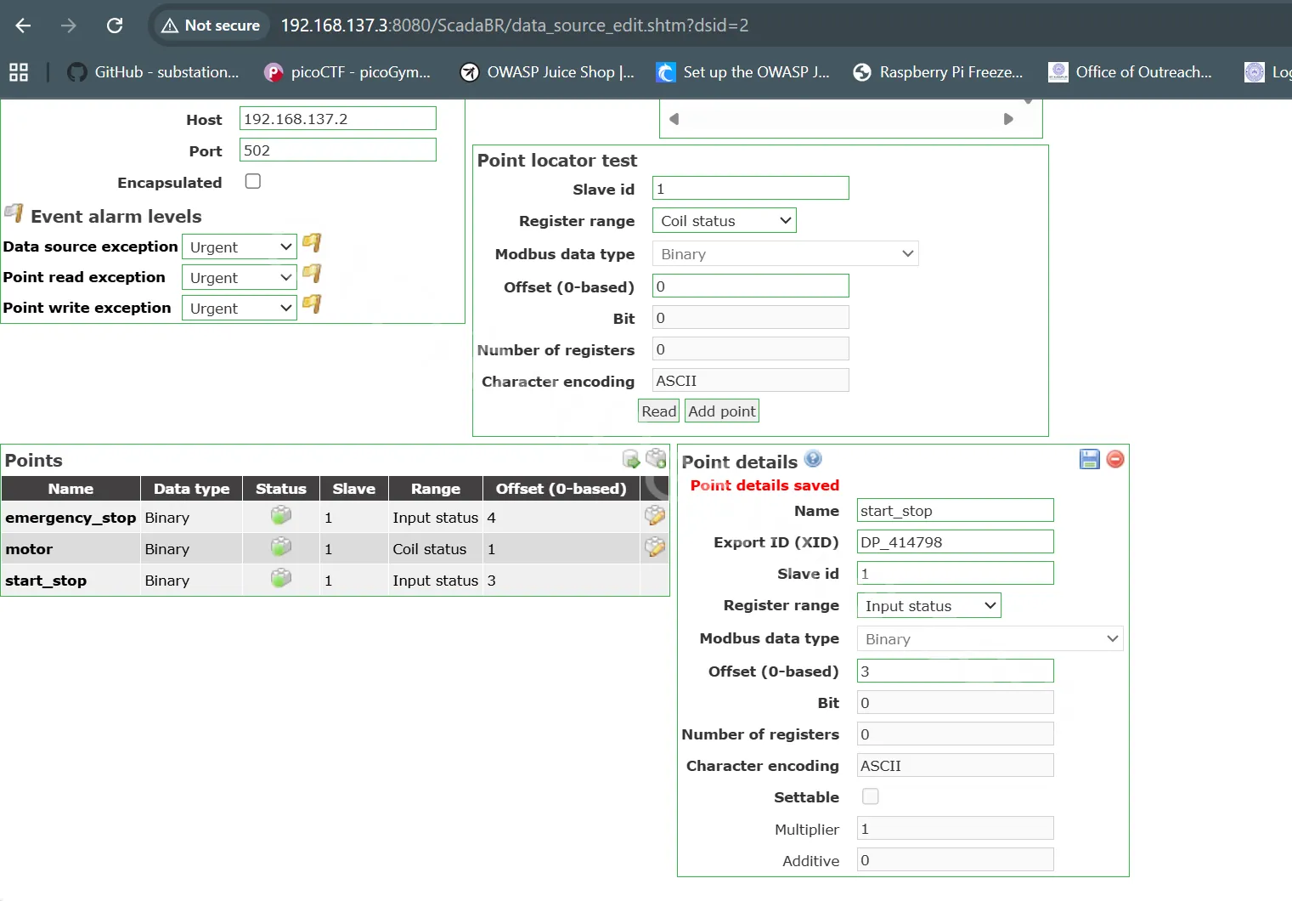This screenshot has width=1292, height=901.
Task: Open Register range dropdown in Point details
Action: [929, 605]
